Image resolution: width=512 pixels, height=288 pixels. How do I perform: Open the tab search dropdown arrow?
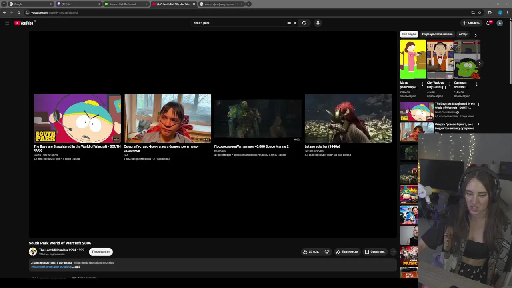4,4
